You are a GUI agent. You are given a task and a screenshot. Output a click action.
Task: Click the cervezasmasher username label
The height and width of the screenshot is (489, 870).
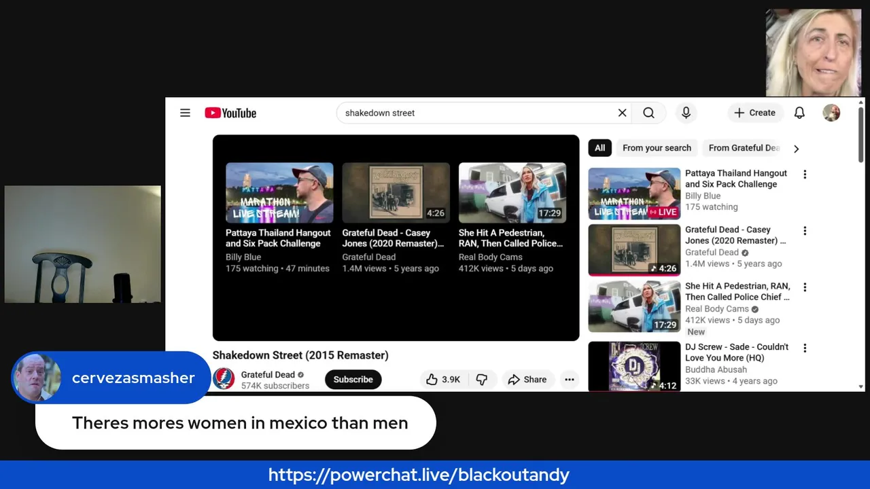(133, 378)
